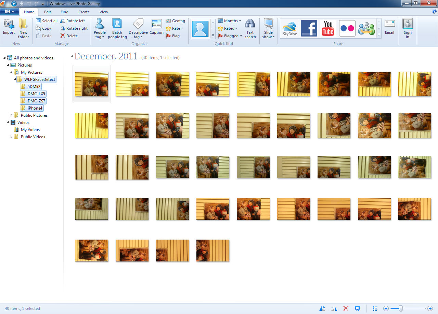438x314 pixels.
Task: Click the red X delete icon in status bar
Action: [346, 309]
